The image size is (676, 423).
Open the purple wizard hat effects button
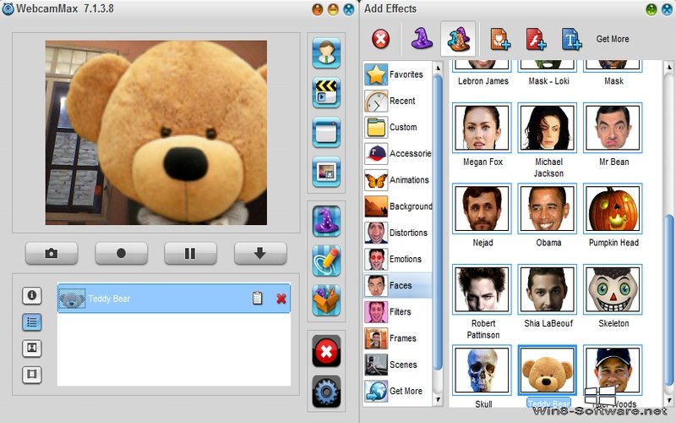(x=326, y=221)
